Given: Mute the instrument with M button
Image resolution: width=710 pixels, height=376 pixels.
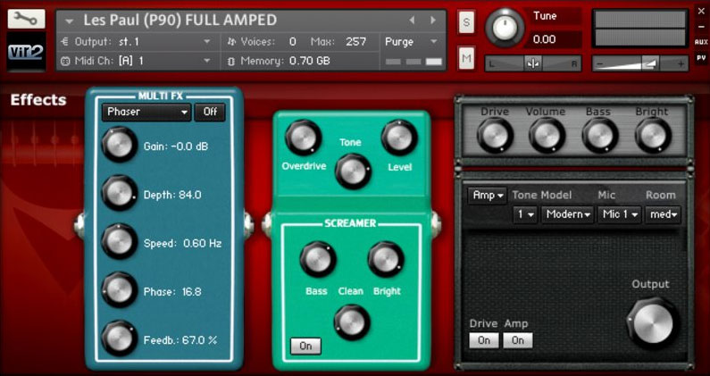Looking at the screenshot, I should click(466, 58).
